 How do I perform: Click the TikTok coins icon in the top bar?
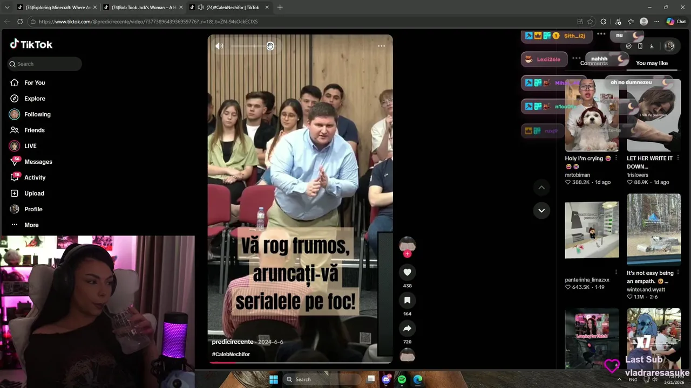[x=628, y=46]
